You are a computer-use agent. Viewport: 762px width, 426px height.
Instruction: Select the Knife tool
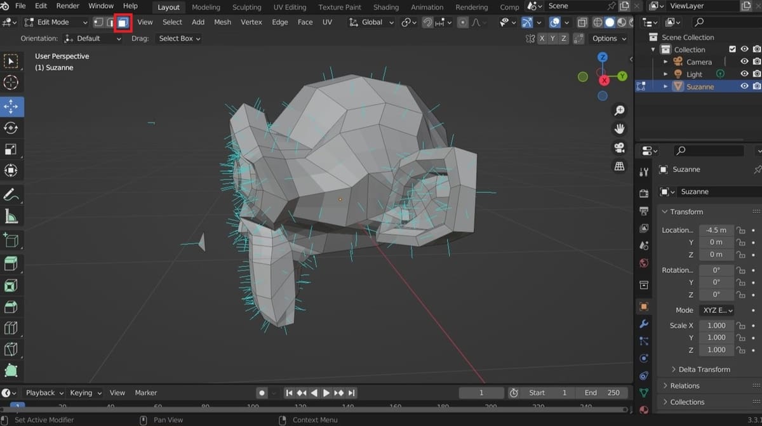11,350
